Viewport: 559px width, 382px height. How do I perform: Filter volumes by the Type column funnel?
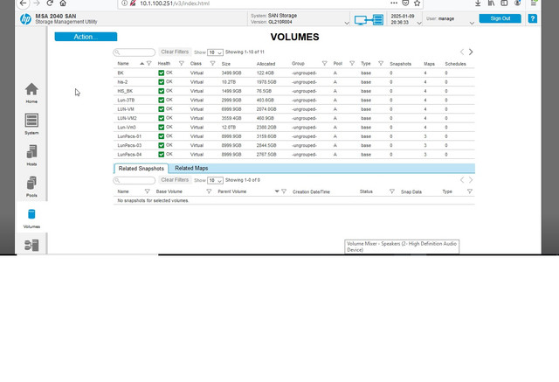[381, 64]
